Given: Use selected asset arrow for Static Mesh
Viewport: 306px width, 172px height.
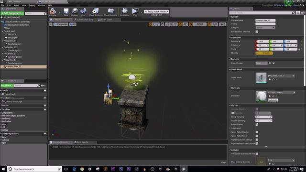Looking at the screenshot, I should pyautogui.click(x=270, y=80).
